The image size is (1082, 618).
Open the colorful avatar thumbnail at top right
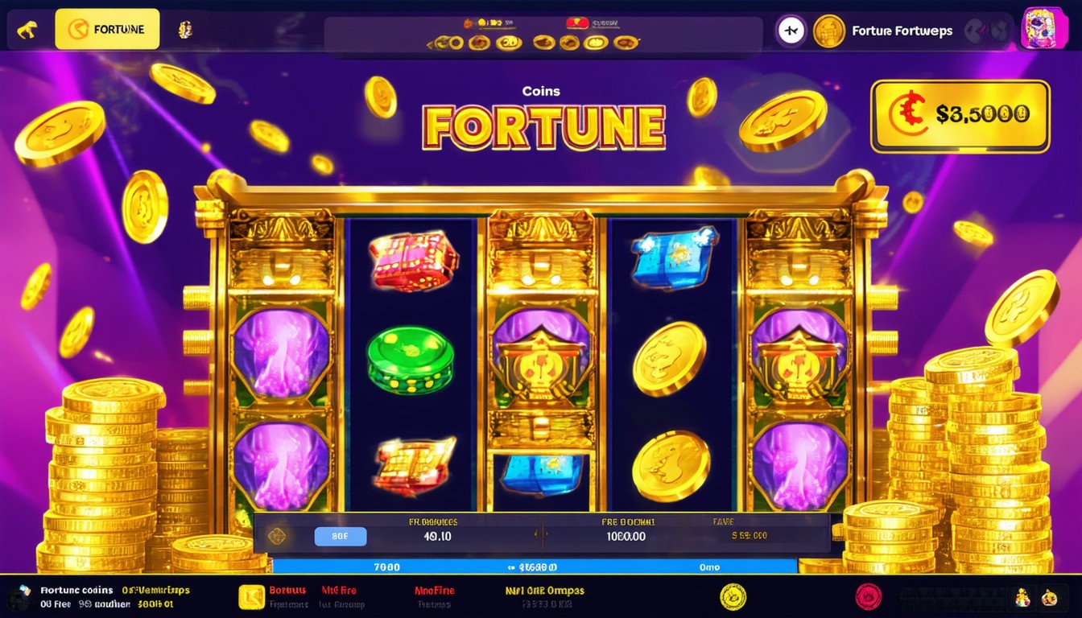coord(1044,29)
